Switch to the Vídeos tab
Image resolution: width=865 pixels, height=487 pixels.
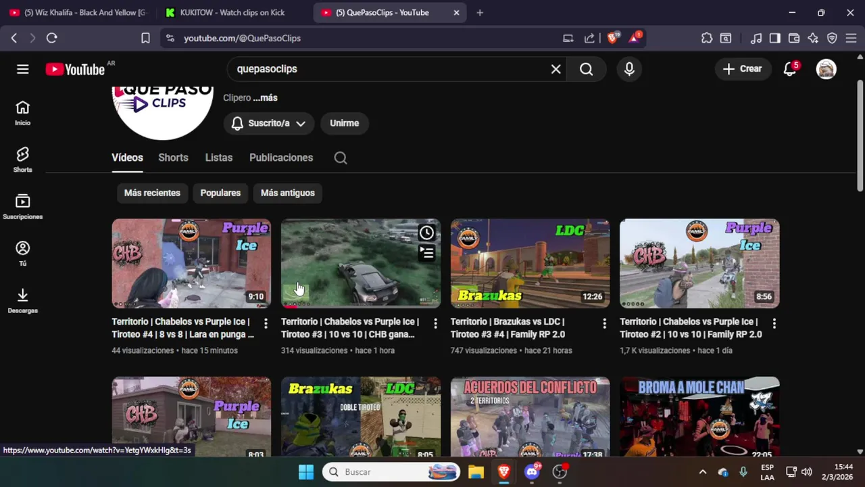point(127,158)
